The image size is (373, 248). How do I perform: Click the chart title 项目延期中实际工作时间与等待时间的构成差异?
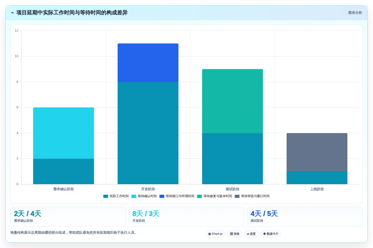[72, 13]
